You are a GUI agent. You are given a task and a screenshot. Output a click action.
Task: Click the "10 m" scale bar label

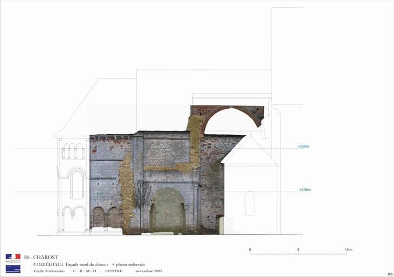[x=348, y=249]
